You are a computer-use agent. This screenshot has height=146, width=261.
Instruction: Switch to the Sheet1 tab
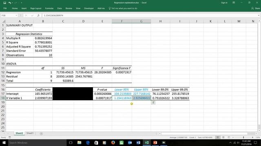(x=30, y=133)
